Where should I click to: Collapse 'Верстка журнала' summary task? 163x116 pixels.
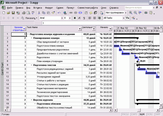click(x=32, y=100)
